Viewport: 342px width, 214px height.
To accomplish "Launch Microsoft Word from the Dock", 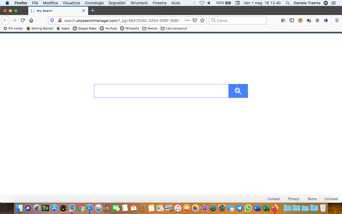I will pos(257,208).
